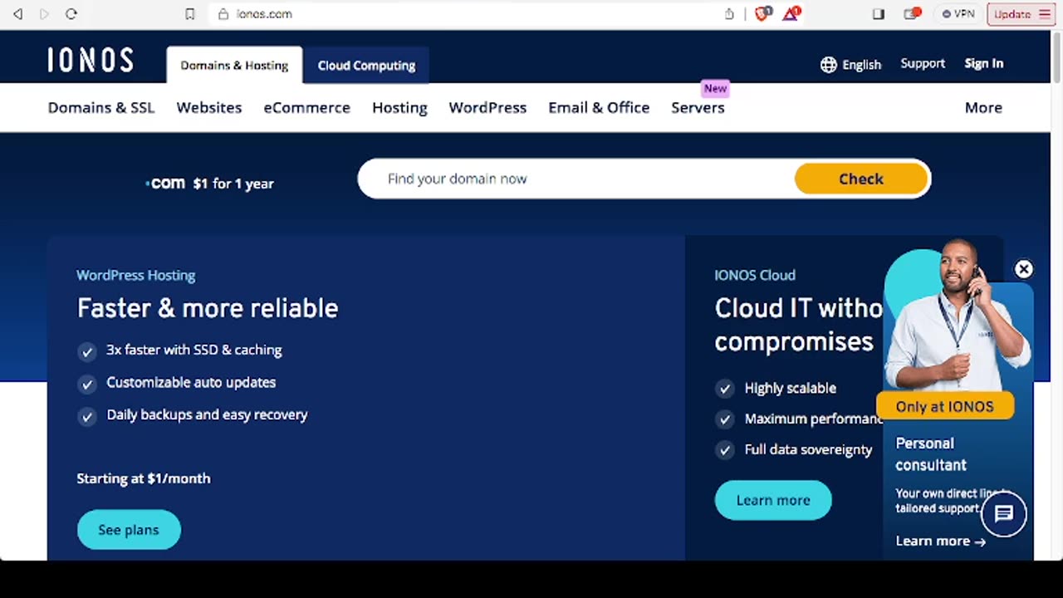Click the Starting at $1/month text

pyautogui.click(x=144, y=478)
